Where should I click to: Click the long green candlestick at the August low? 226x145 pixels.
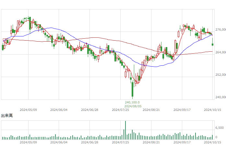(x=133, y=89)
